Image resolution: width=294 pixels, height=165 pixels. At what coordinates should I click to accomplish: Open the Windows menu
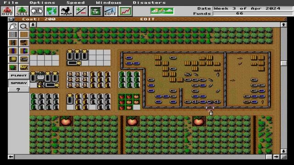108,3
